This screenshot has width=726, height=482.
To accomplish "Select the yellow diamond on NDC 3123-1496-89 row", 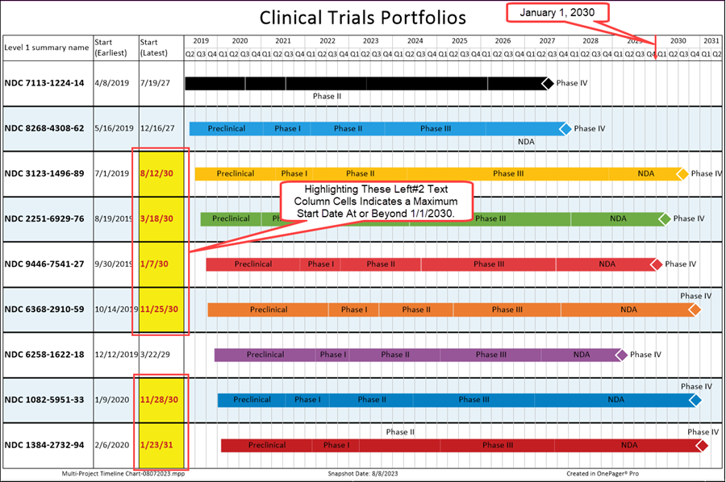I will point(682,173).
